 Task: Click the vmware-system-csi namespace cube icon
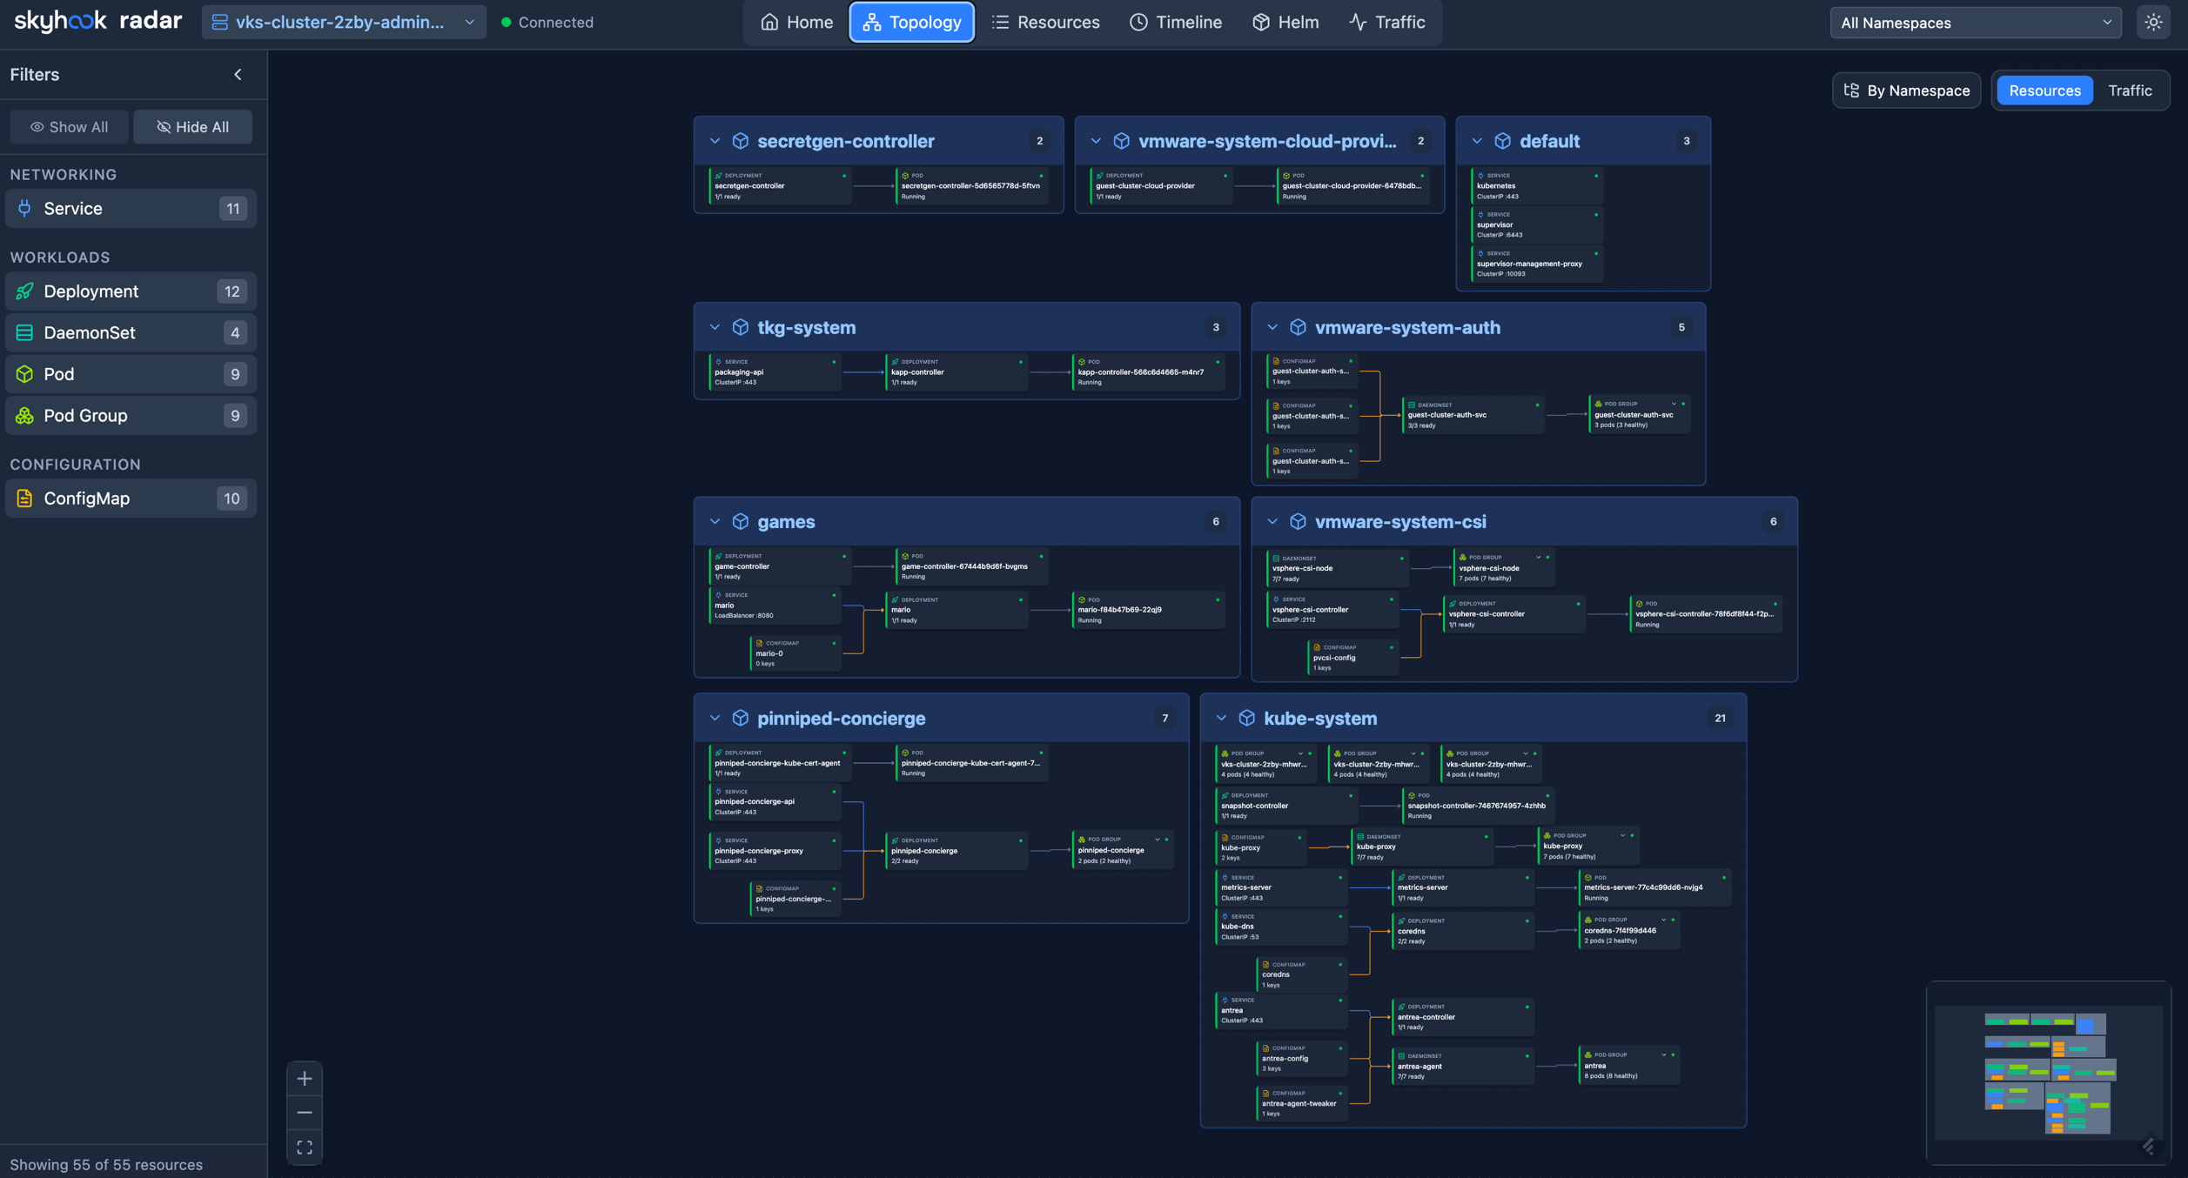point(1298,521)
